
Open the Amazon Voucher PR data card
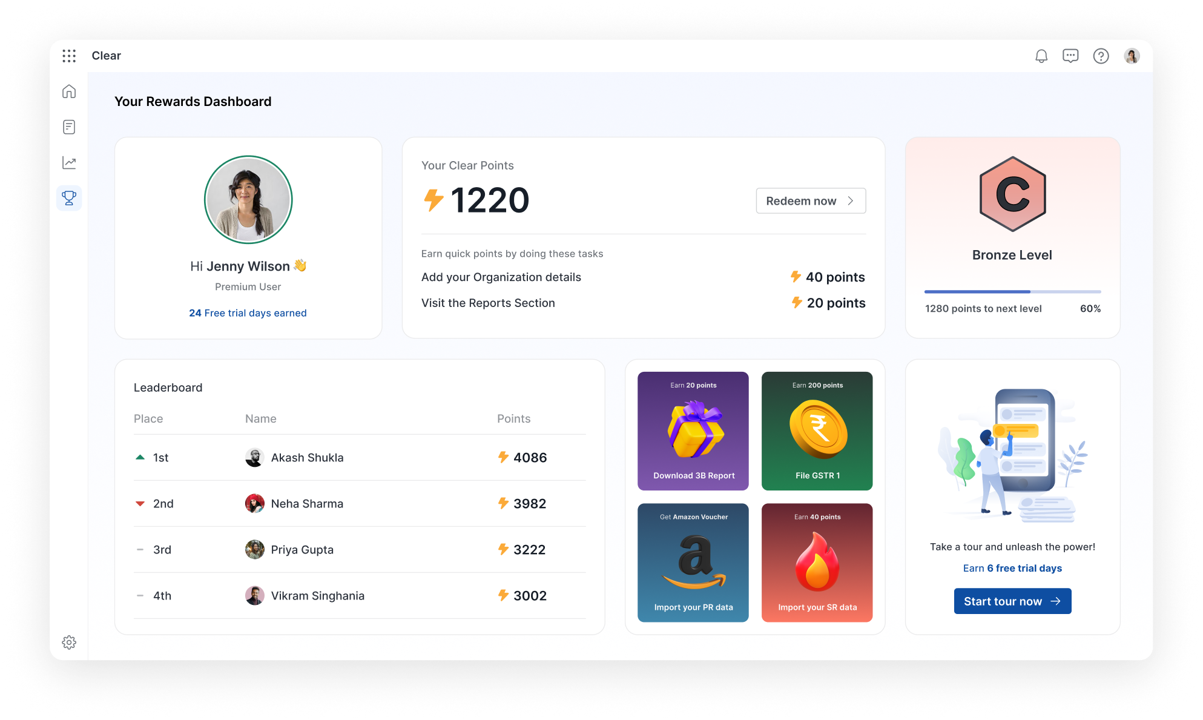coord(693,563)
